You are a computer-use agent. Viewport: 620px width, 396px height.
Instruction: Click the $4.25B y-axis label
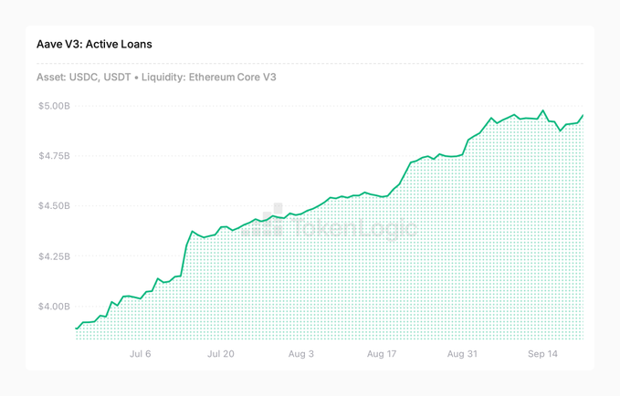pos(54,256)
